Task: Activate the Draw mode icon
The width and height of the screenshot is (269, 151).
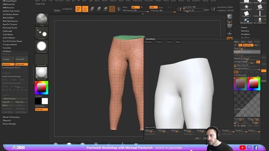Action: point(85,9)
